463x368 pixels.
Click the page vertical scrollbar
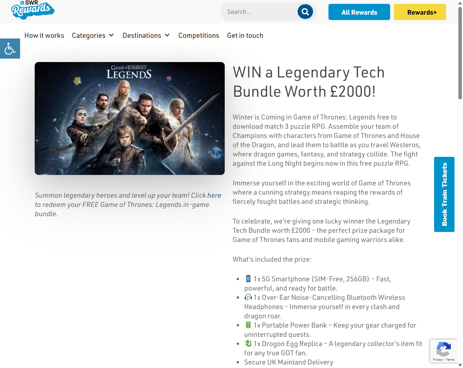(460, 184)
